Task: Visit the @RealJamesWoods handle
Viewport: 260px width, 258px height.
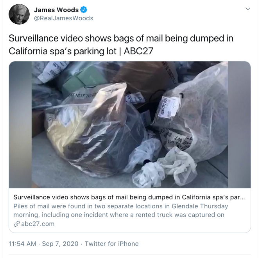Action: (63, 18)
